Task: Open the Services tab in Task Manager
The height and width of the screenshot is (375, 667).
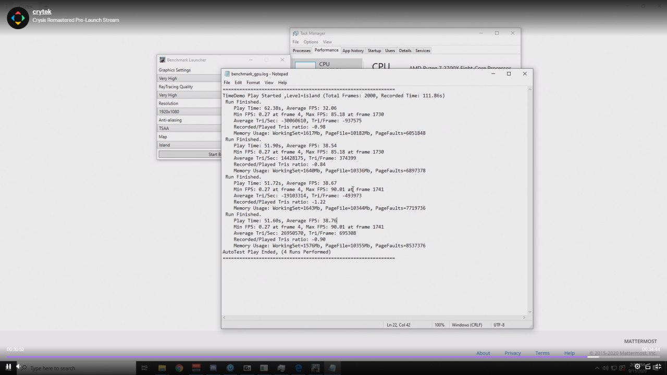Action: click(423, 51)
